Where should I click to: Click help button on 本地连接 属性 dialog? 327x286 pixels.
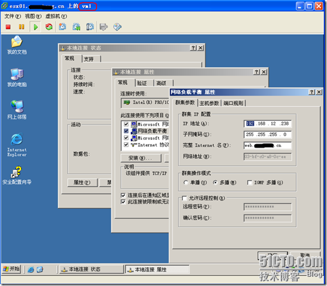pyautogui.click(x=256, y=72)
